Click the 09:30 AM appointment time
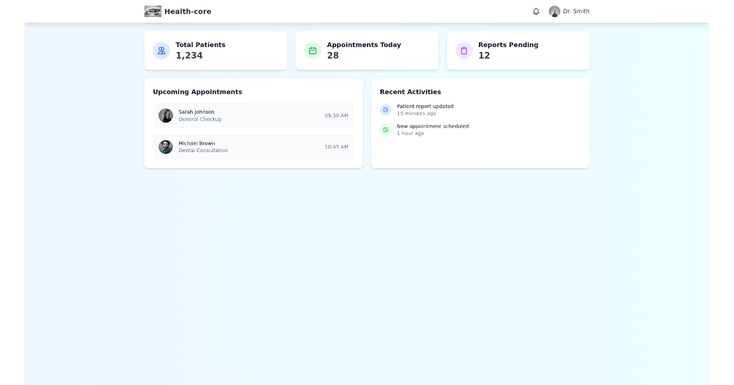 click(x=336, y=116)
